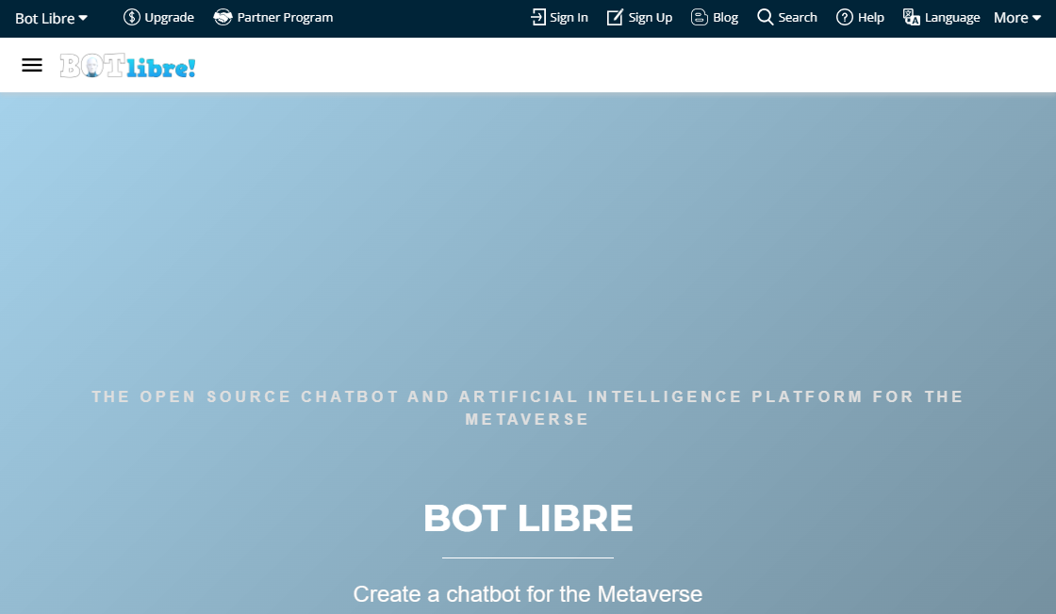Click the Search magnifier icon
The width and height of the screenshot is (1056, 614).
pos(764,17)
